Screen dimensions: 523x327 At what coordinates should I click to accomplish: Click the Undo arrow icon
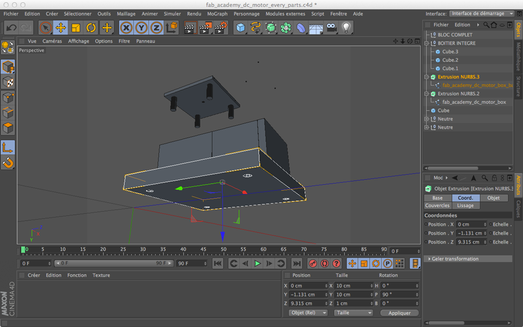(11, 27)
